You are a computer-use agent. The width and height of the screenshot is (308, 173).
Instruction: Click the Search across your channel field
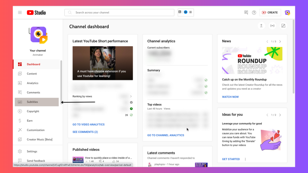point(120,13)
